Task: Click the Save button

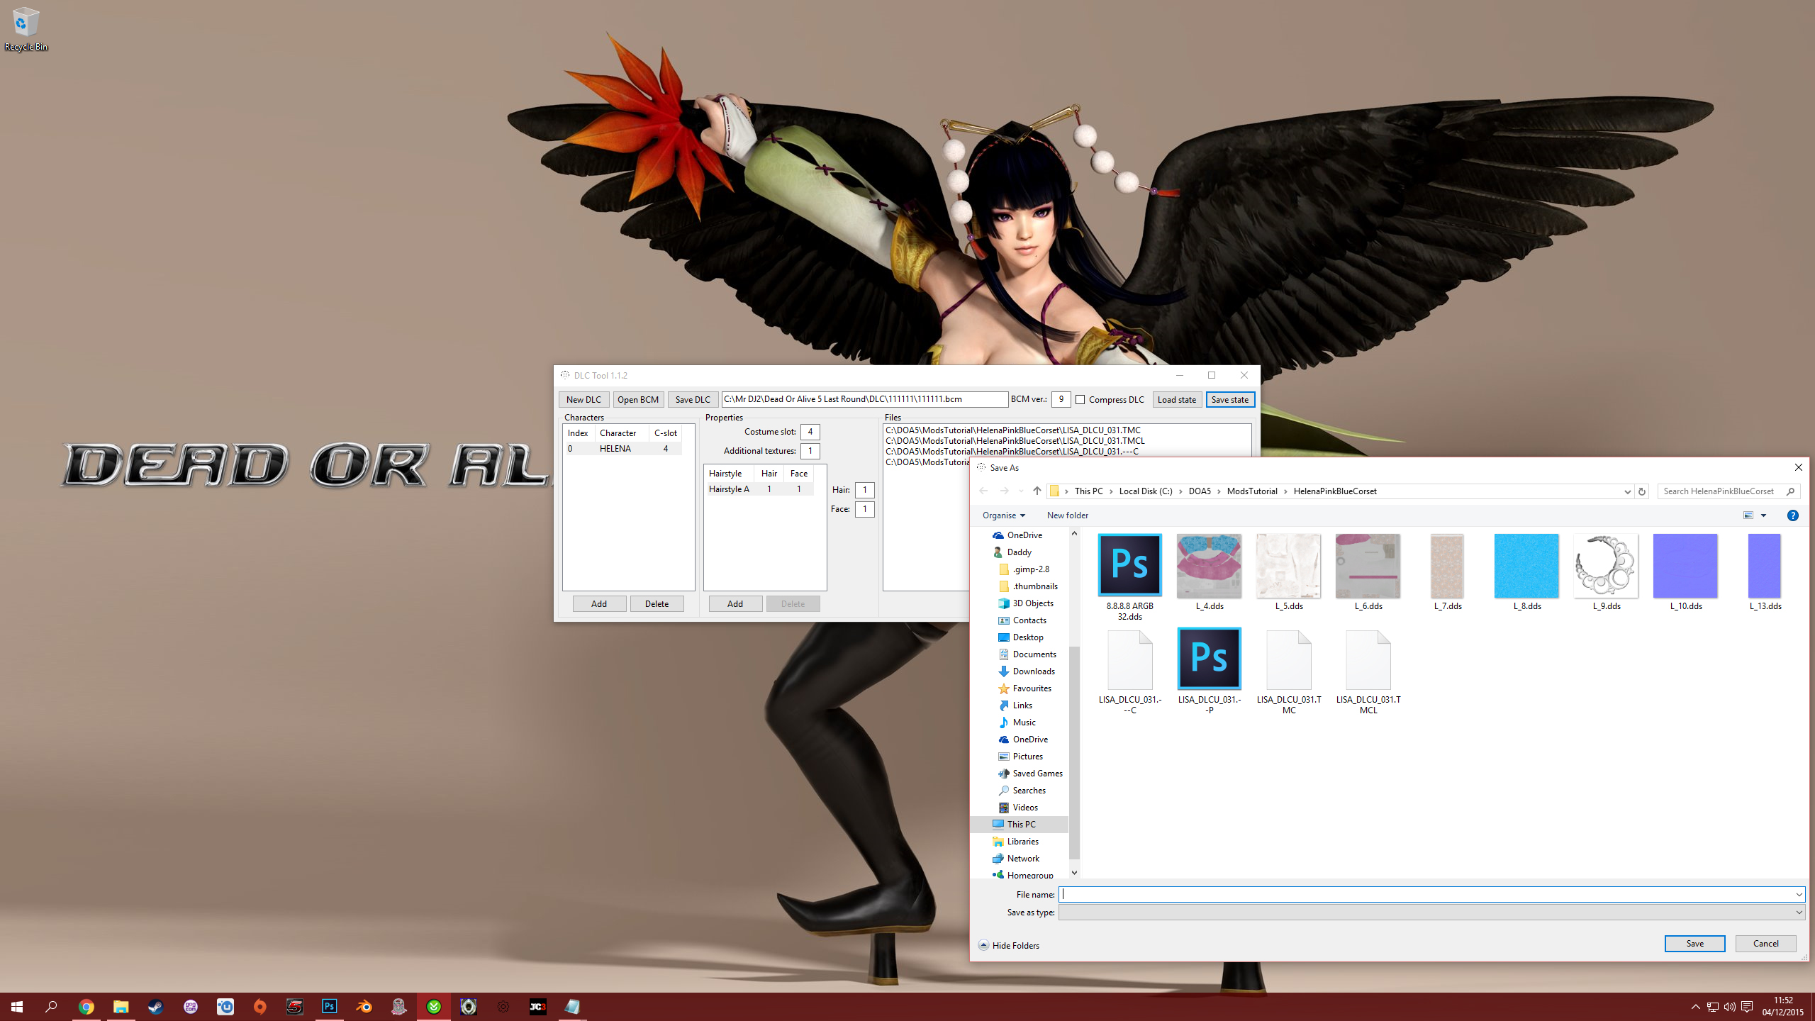Action: [1694, 944]
